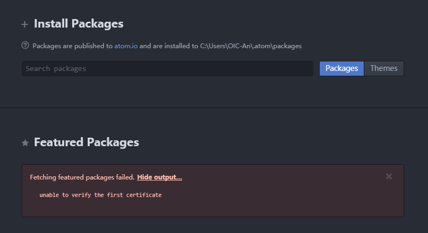The image size is (428, 233).
Task: Click the question mark help icon
Action: pos(25,45)
